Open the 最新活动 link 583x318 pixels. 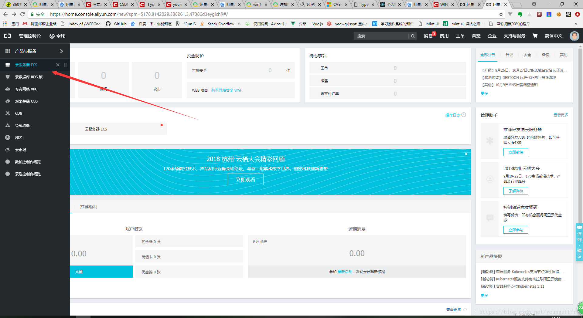click(345, 272)
